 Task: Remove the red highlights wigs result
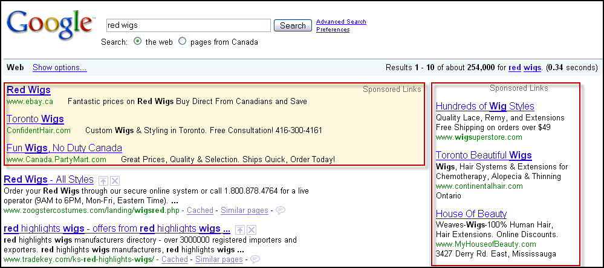coord(252,229)
